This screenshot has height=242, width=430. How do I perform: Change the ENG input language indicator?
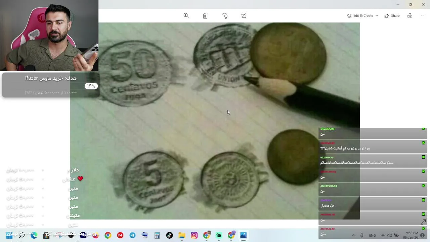372,236
